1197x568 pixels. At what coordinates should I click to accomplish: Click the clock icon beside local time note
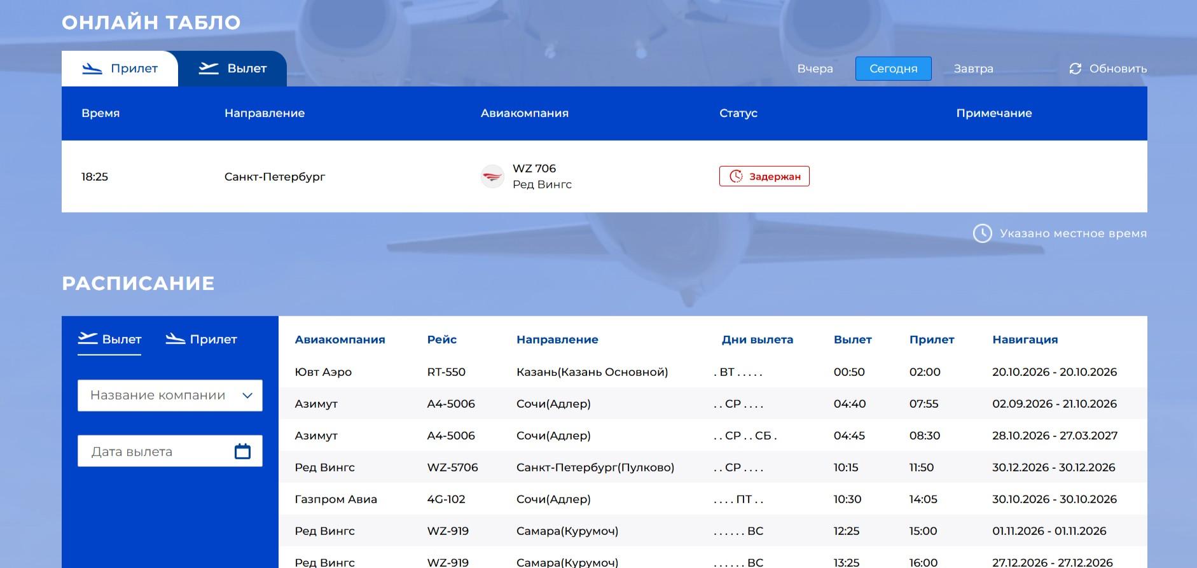(x=983, y=233)
